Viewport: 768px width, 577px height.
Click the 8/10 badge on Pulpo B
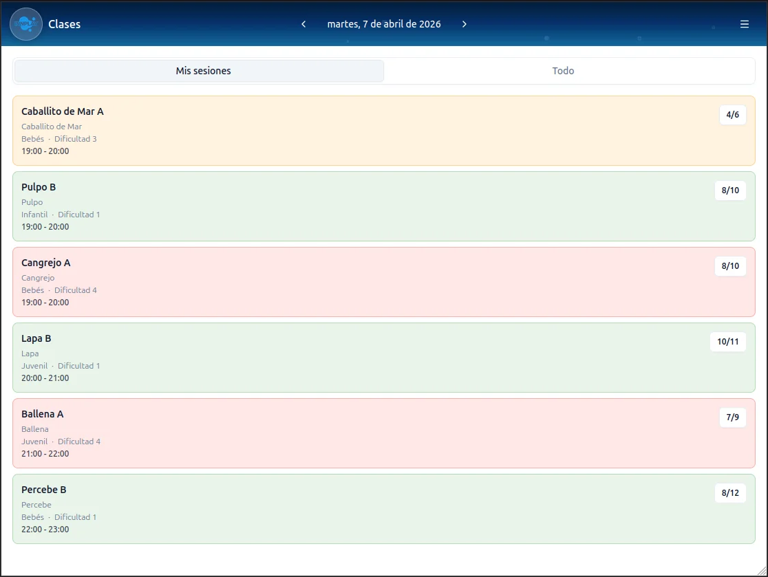coord(729,190)
